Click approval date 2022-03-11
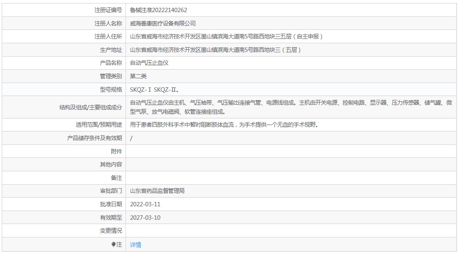The width and height of the screenshot is (460, 253). (145, 204)
